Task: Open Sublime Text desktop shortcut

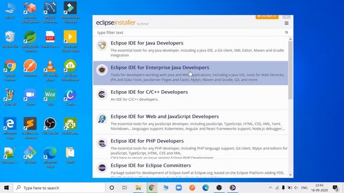Action: 30,128
